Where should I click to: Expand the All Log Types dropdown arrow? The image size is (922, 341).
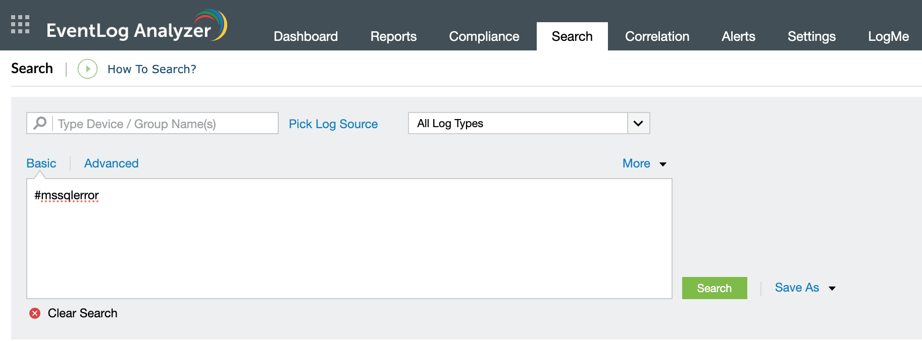click(638, 124)
